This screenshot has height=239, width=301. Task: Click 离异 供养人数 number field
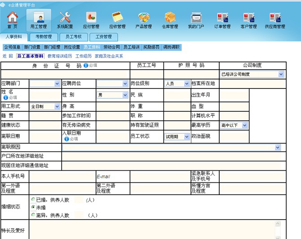pyautogui.click(x=79, y=215)
